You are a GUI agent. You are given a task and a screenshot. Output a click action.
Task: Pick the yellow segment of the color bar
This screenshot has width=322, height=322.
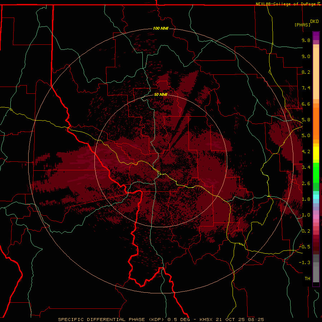click(316, 153)
